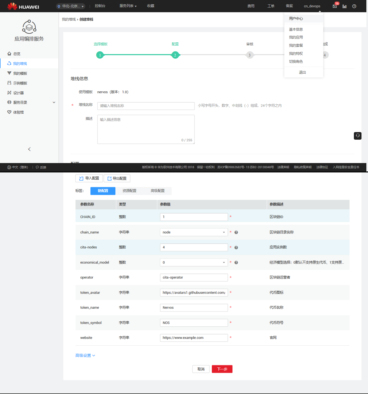Click the 导出配置 export button
The height and width of the screenshot is (394, 368).
[117, 178]
